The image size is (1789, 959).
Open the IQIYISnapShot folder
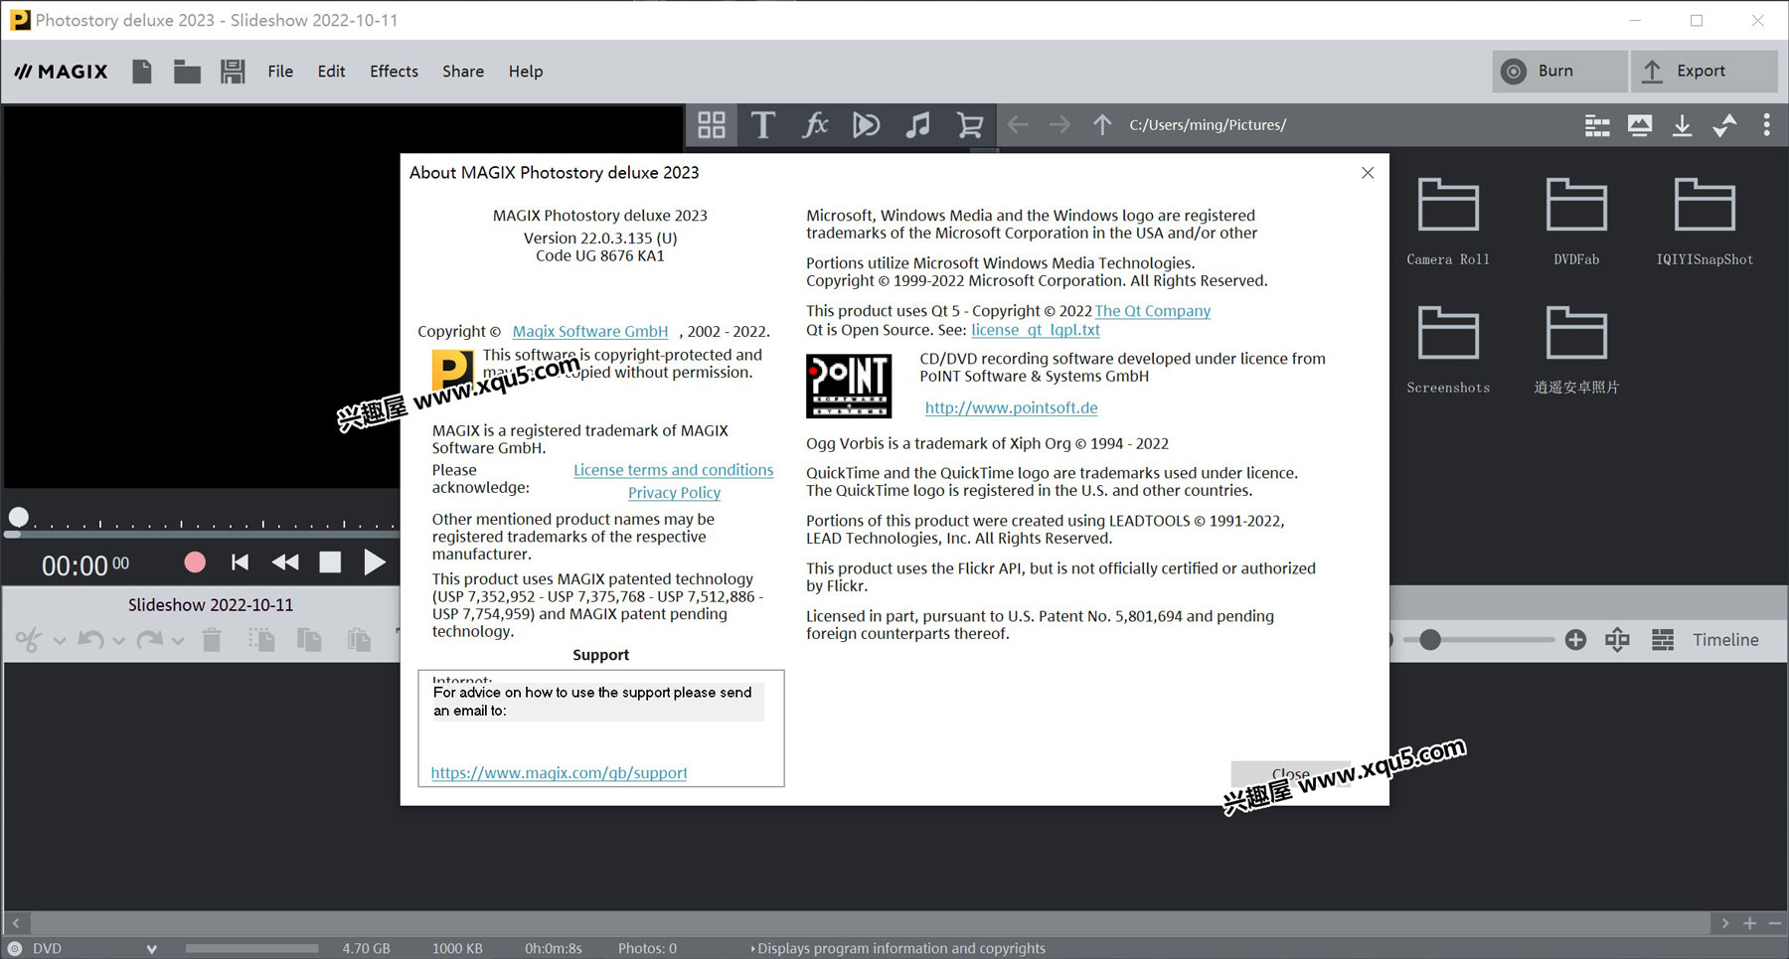(1705, 222)
